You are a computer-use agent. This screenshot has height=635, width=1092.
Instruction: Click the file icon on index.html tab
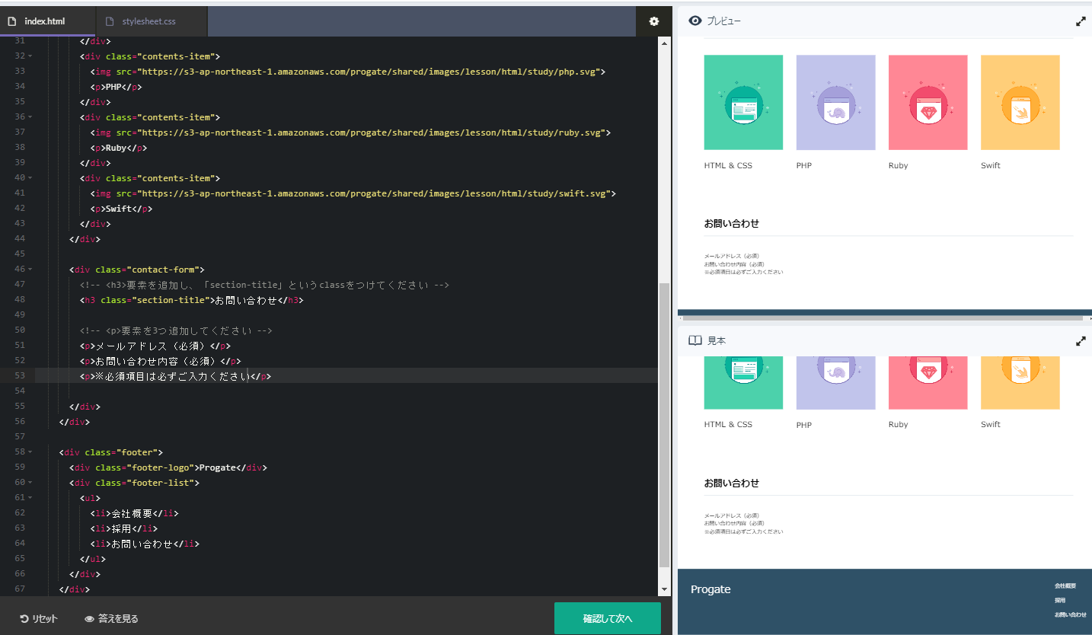[x=12, y=21]
